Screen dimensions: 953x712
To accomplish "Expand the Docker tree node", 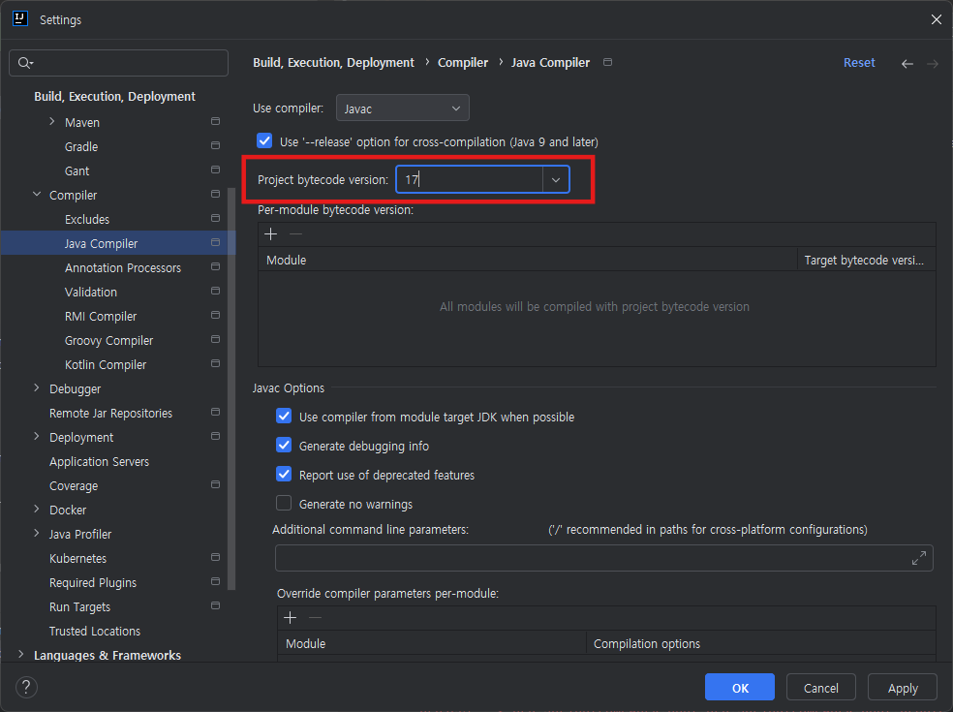I will (37, 509).
